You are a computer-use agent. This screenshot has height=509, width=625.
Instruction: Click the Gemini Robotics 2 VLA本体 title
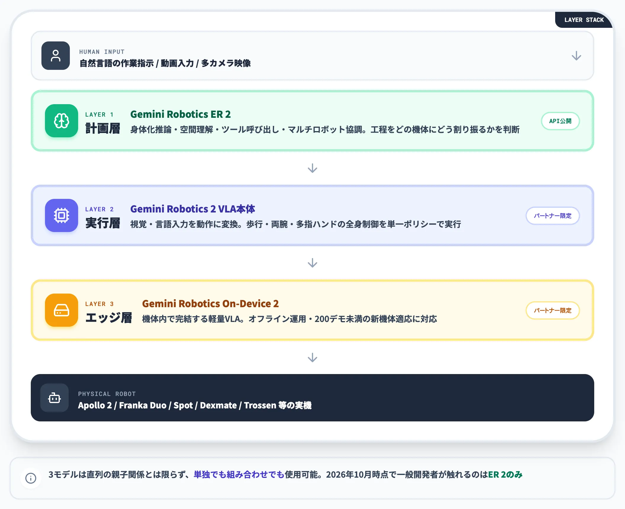click(193, 209)
